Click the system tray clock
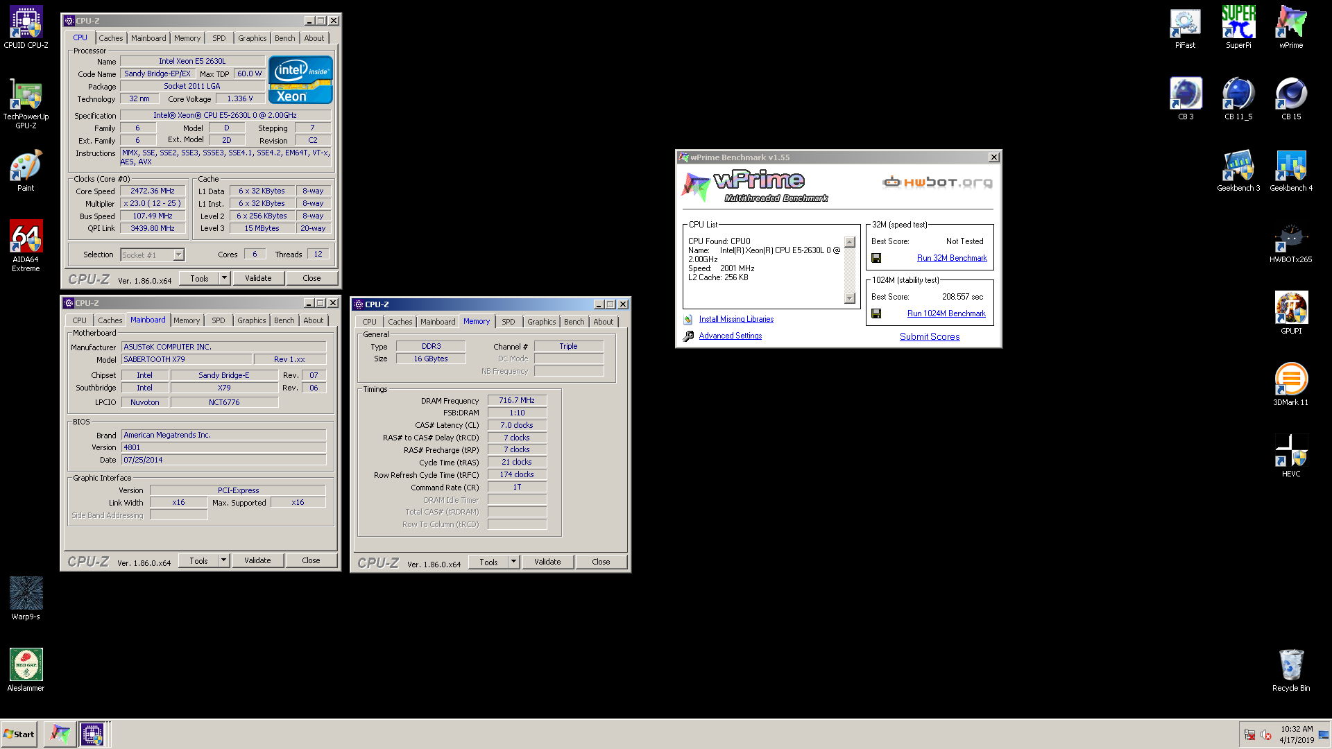 [1297, 734]
